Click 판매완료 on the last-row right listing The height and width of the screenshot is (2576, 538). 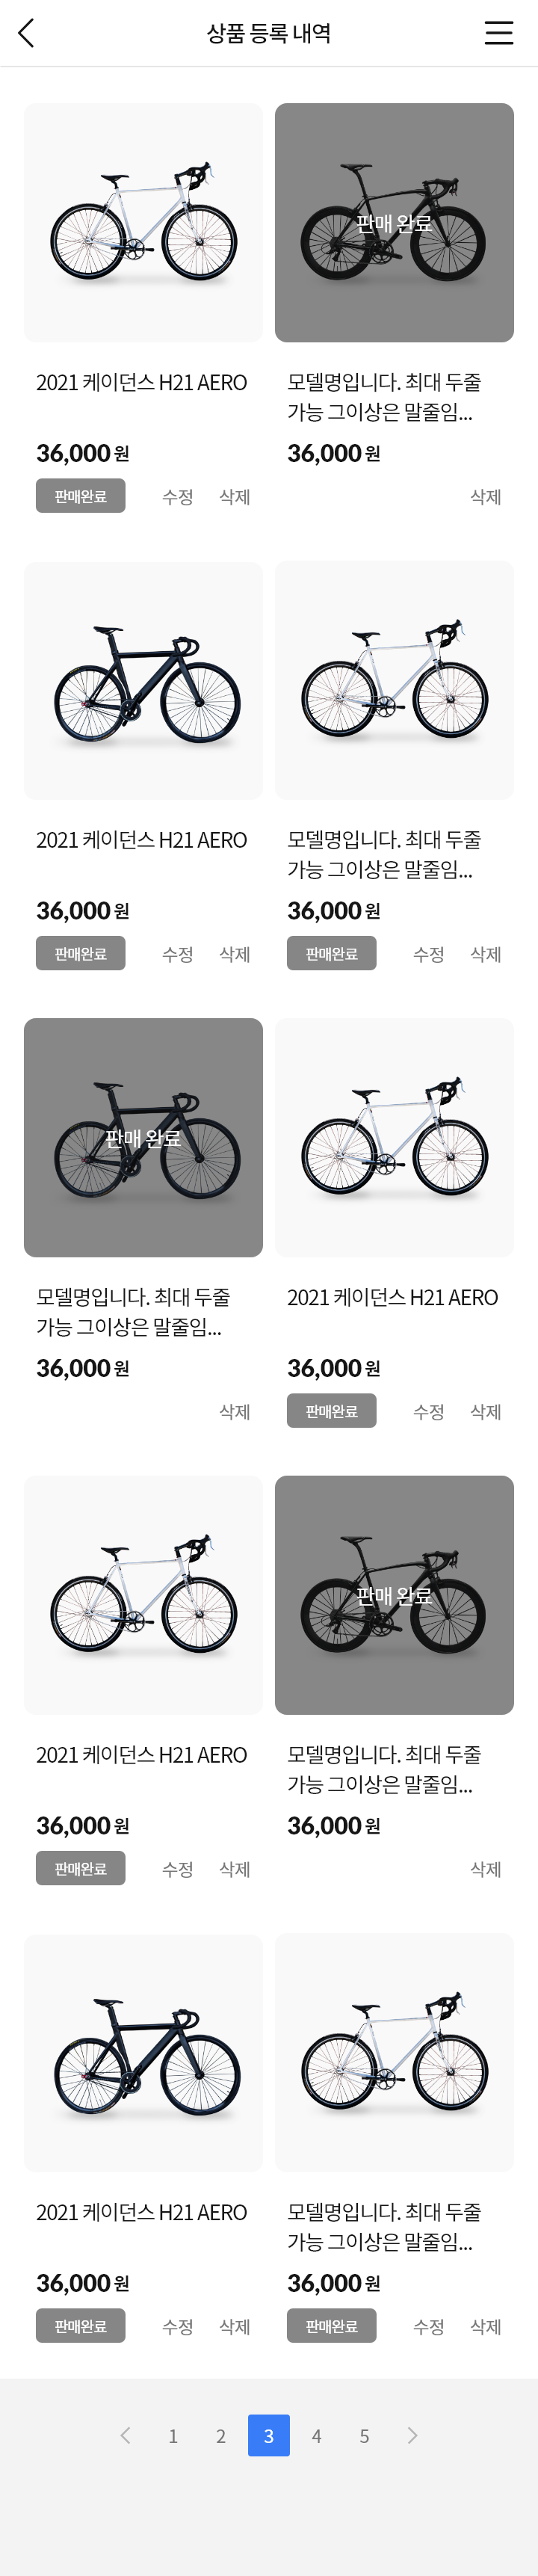pyautogui.click(x=332, y=2325)
